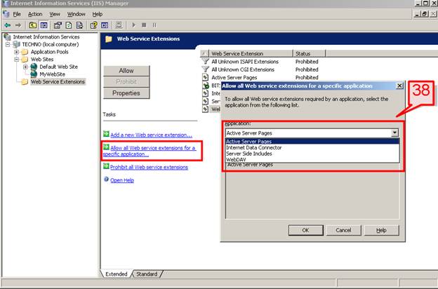The height and width of the screenshot is (289, 438).
Task: Click the Pause item toolbar icon
Action: (x=154, y=25)
